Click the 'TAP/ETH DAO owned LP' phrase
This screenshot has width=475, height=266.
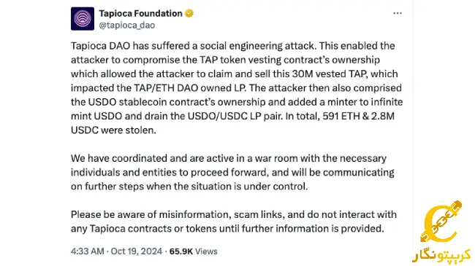(x=190, y=88)
